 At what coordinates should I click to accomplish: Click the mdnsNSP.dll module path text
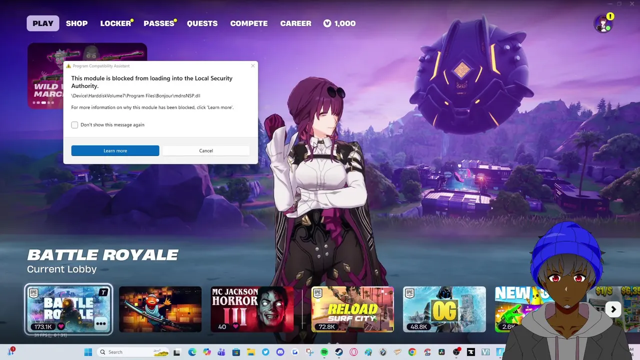[x=135, y=95]
